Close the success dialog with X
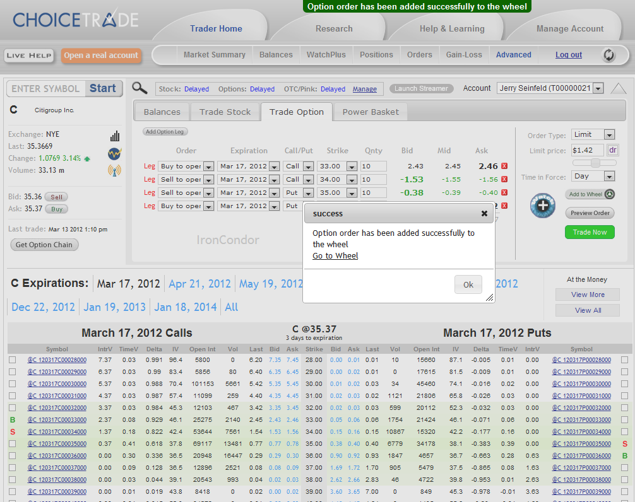 coord(484,214)
